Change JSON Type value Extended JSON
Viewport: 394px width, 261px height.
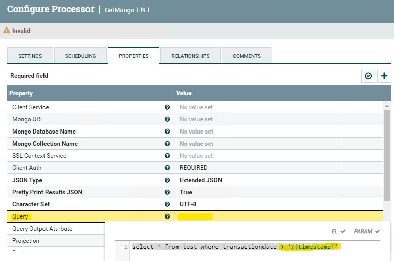[x=257, y=180]
